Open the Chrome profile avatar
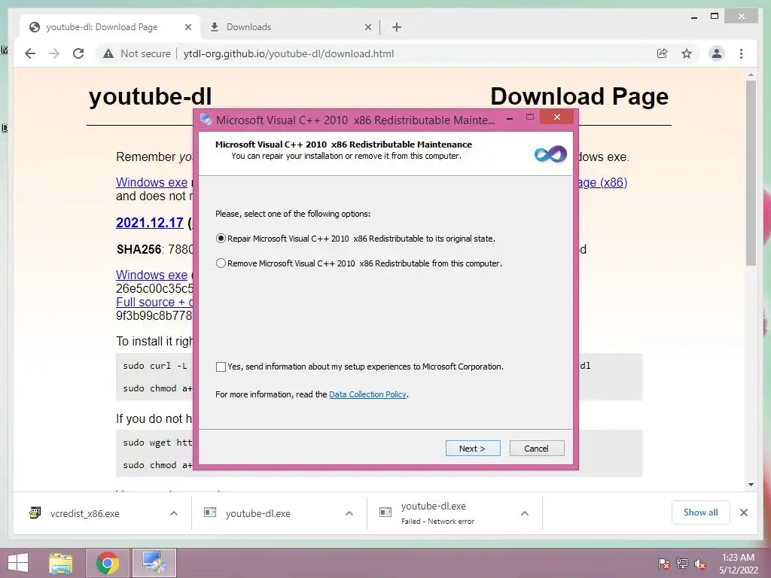The width and height of the screenshot is (771, 578). click(x=717, y=53)
